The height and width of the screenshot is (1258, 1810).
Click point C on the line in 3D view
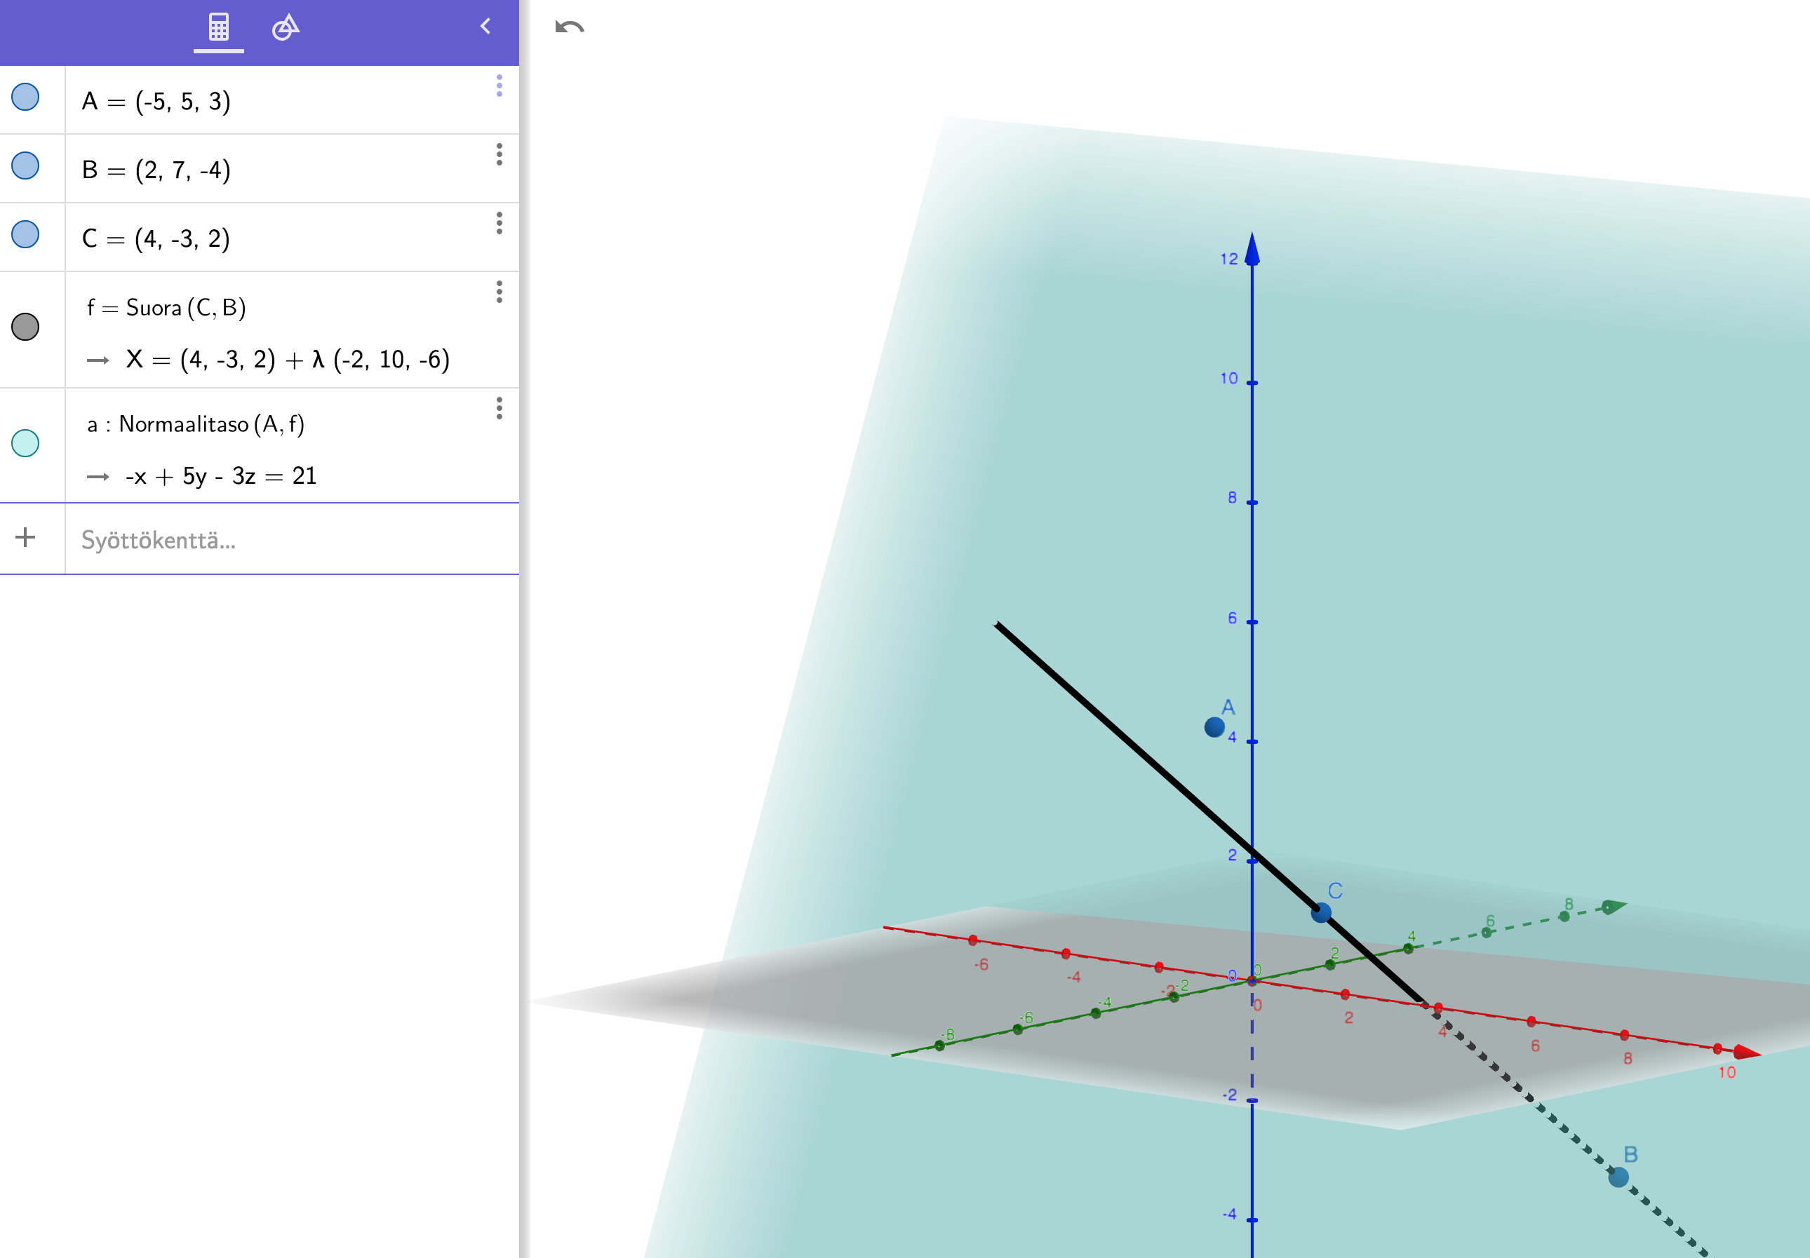(x=1320, y=912)
